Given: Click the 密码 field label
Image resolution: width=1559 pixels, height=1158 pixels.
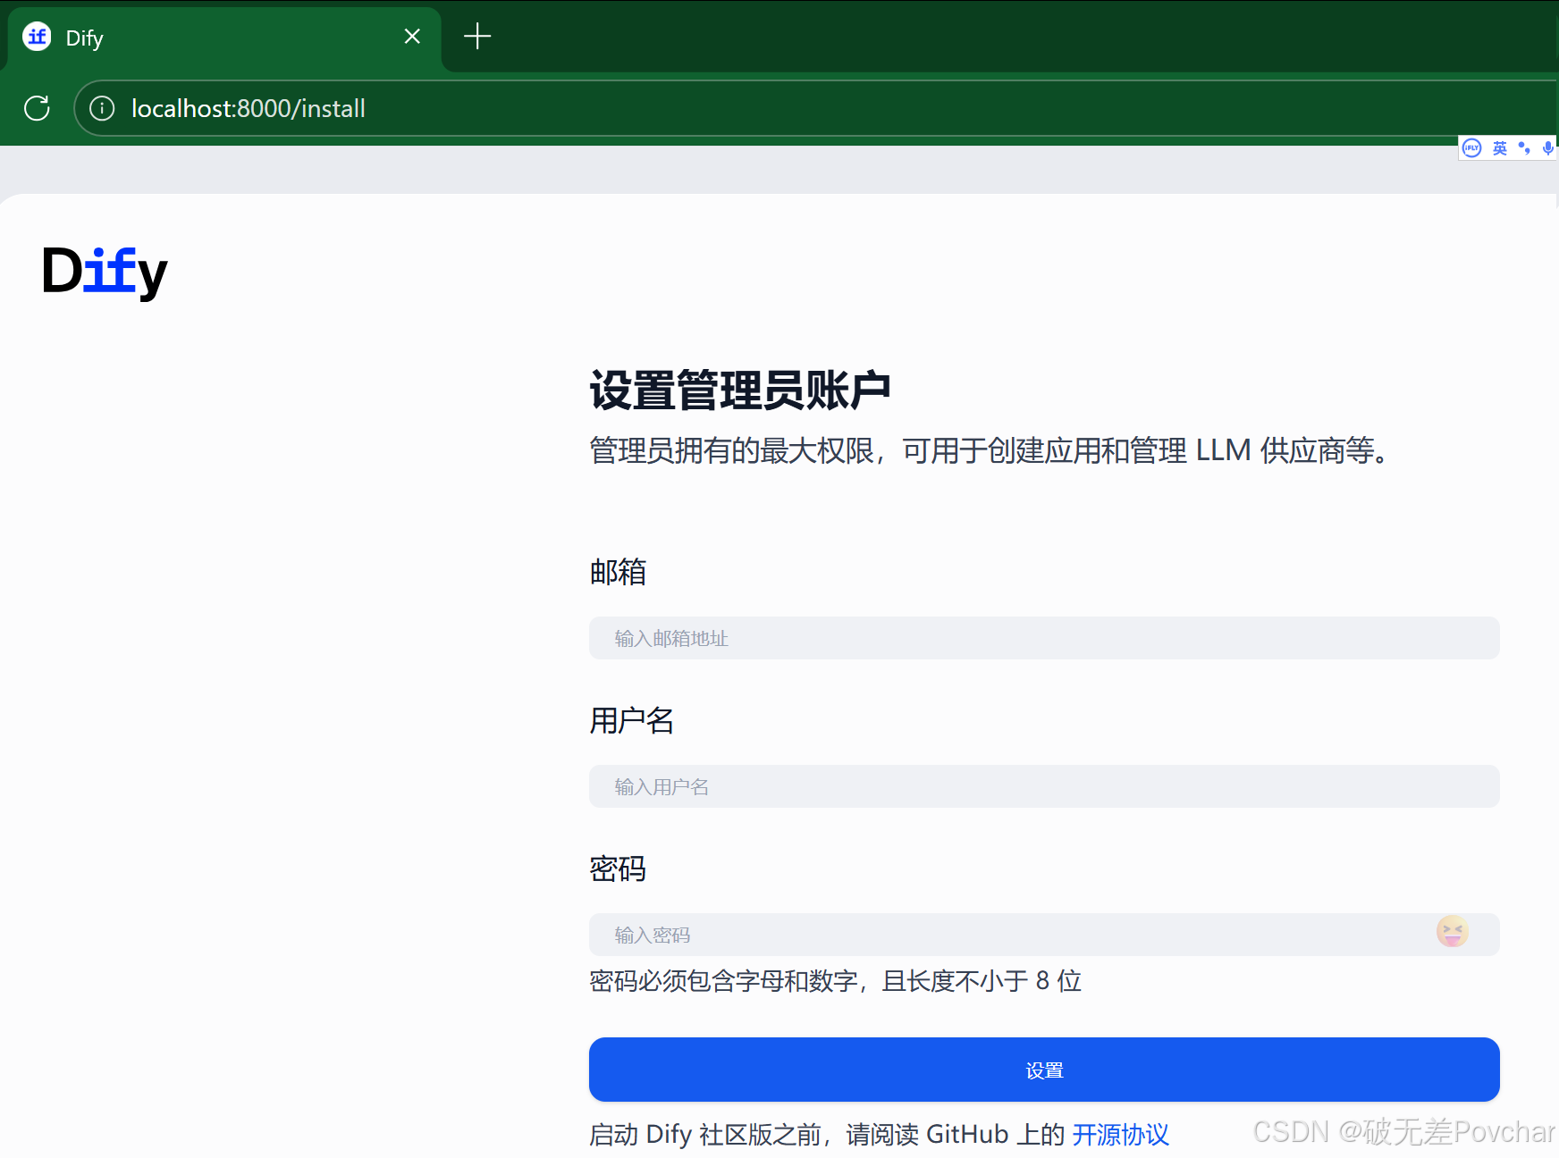Looking at the screenshot, I should pos(618,868).
